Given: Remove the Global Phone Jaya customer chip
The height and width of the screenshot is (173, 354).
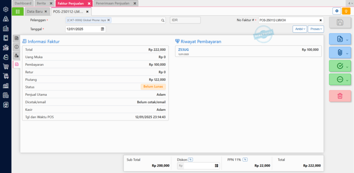Looking at the screenshot, I should 108,20.
